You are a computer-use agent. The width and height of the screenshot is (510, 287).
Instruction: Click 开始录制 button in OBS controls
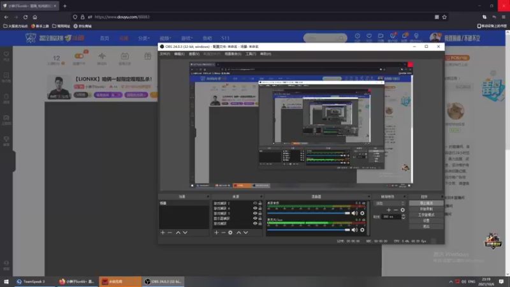pyautogui.click(x=426, y=209)
